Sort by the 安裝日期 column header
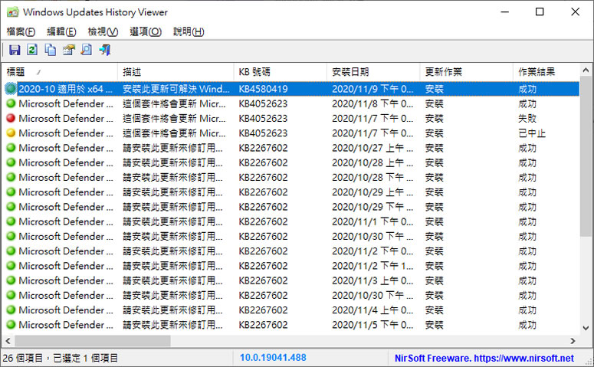 point(372,71)
